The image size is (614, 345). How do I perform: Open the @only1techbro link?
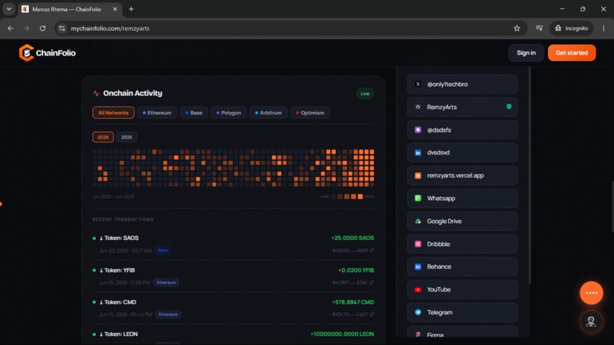tap(462, 85)
